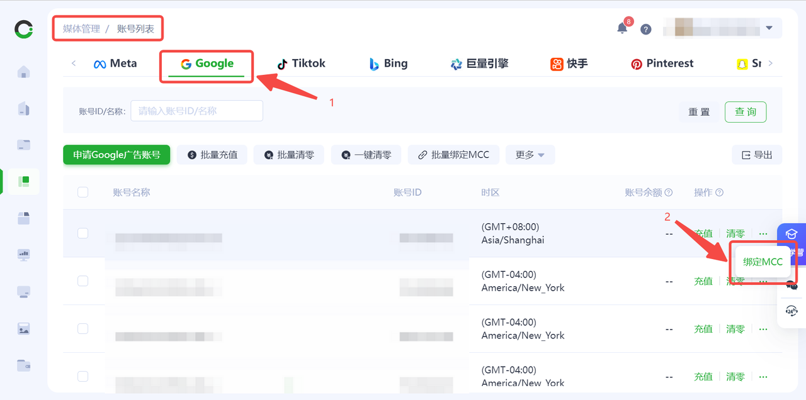This screenshot has width=806, height=400.
Task: Switch to the Tiktok tab
Action: [301, 64]
